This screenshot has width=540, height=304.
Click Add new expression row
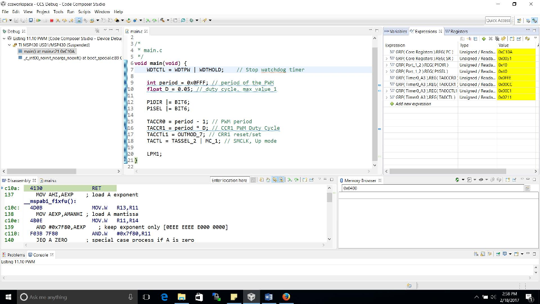[413, 104]
